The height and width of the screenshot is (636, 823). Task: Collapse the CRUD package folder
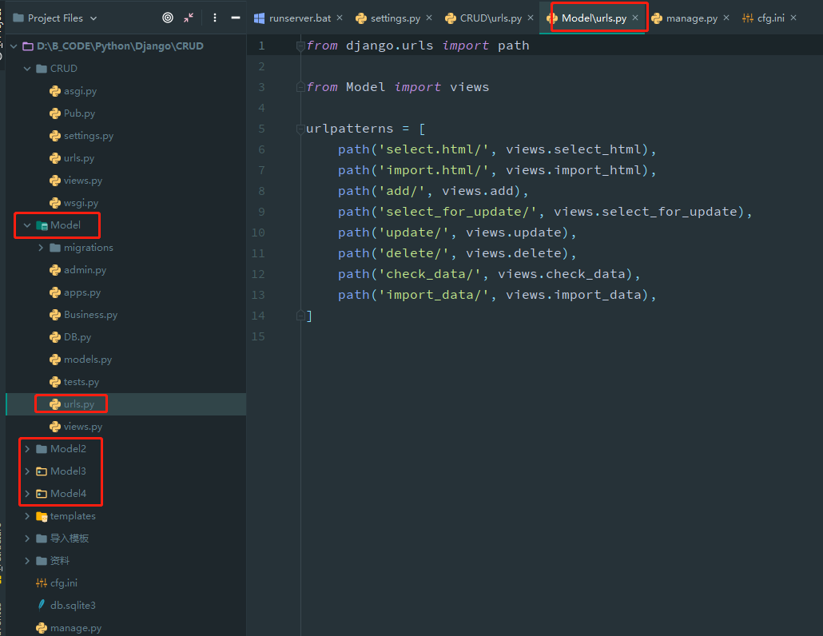pyautogui.click(x=27, y=68)
